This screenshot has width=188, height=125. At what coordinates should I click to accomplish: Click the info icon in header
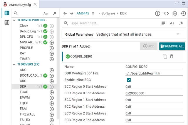tap(157, 13)
